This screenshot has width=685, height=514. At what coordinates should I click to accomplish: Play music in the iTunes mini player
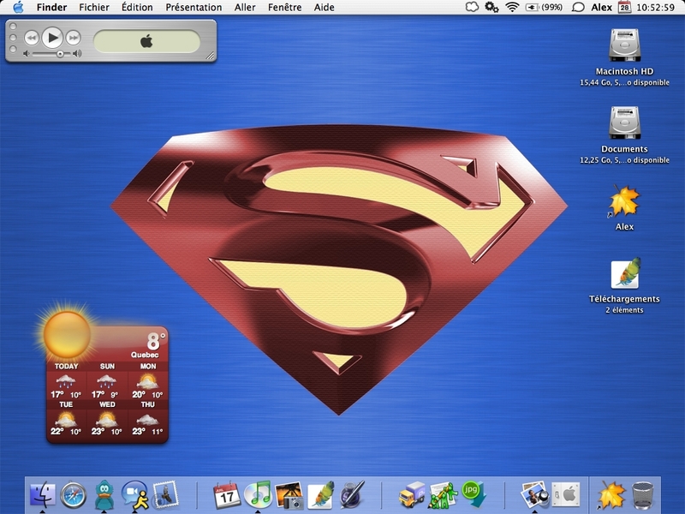[52, 38]
